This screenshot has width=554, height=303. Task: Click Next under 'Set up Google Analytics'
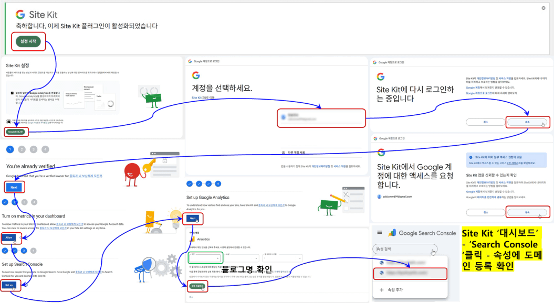193,219
